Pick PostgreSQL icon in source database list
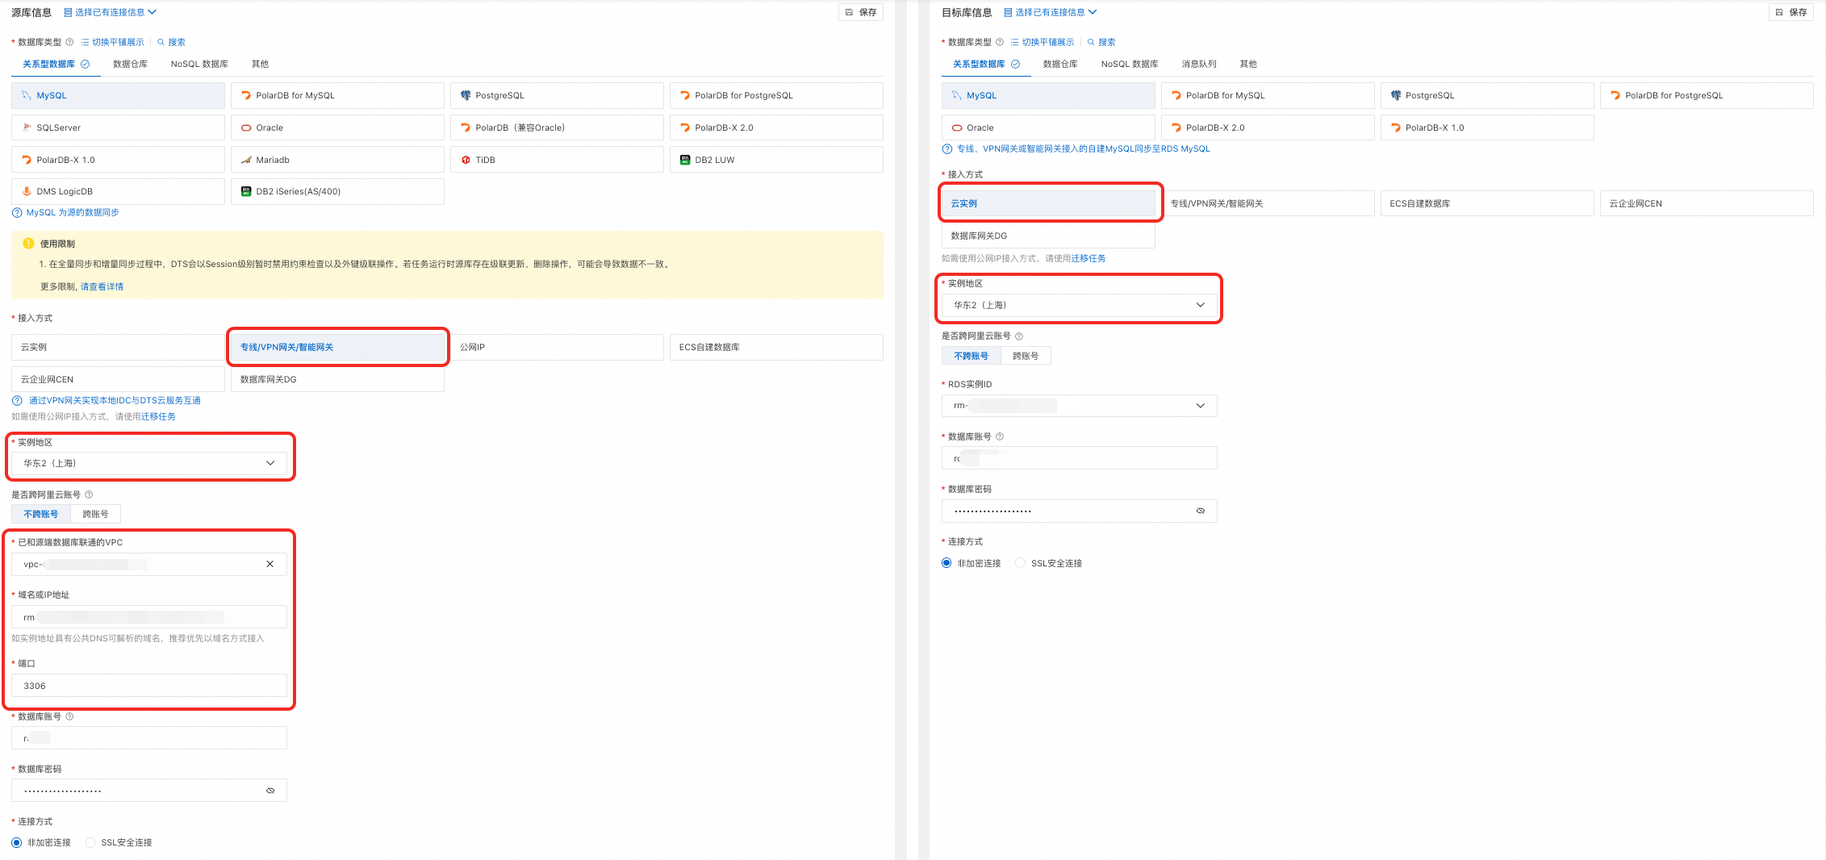 coord(466,95)
